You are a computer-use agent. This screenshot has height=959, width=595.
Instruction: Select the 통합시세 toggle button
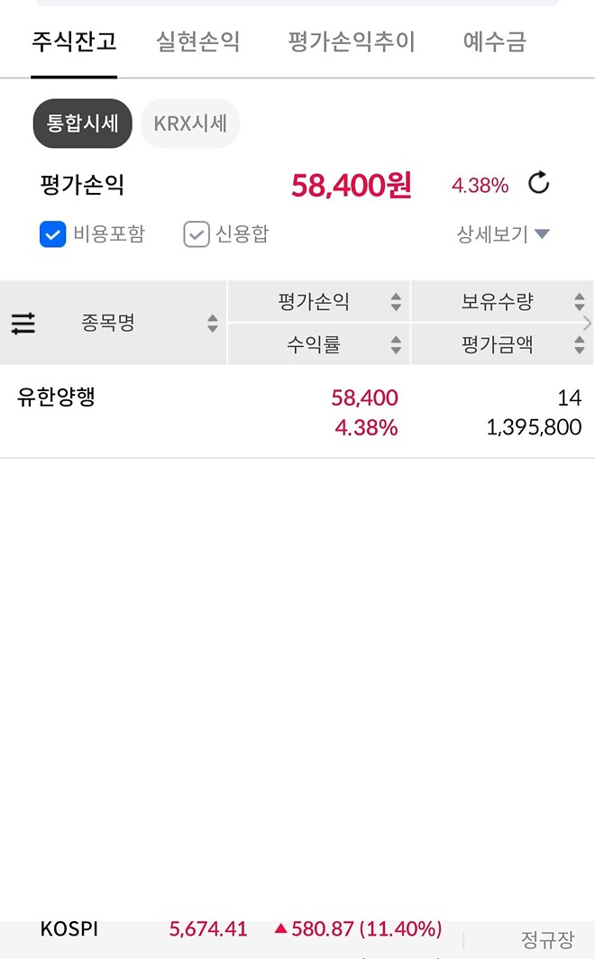(82, 123)
